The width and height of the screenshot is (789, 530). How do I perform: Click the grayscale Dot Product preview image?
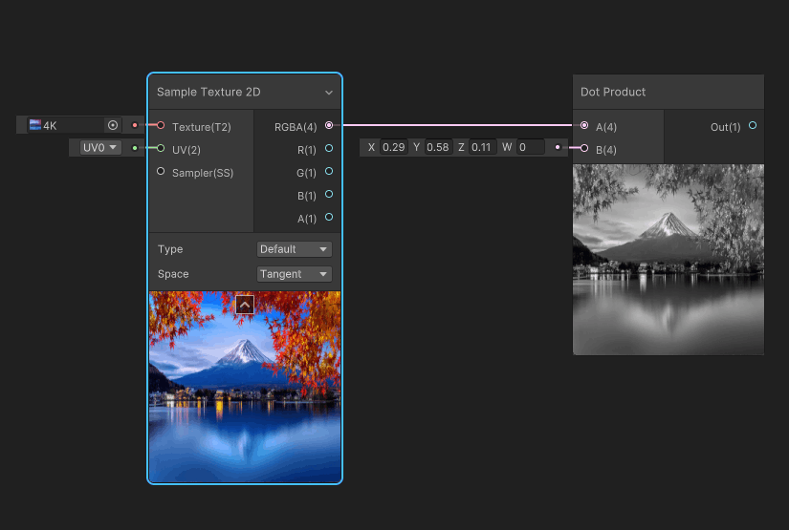point(668,260)
